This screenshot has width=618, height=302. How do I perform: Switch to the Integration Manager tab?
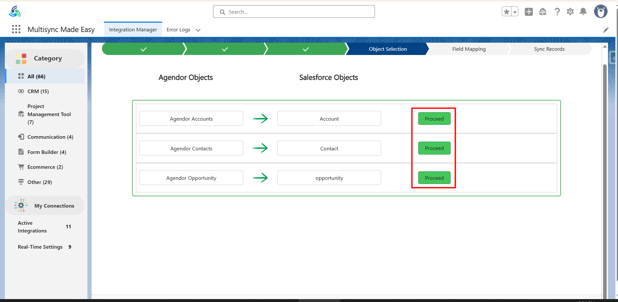tap(133, 30)
